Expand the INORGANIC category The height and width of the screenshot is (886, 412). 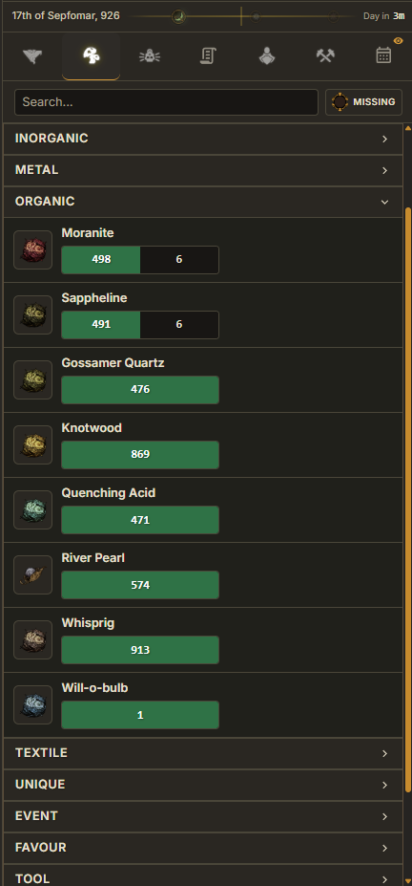(x=203, y=139)
